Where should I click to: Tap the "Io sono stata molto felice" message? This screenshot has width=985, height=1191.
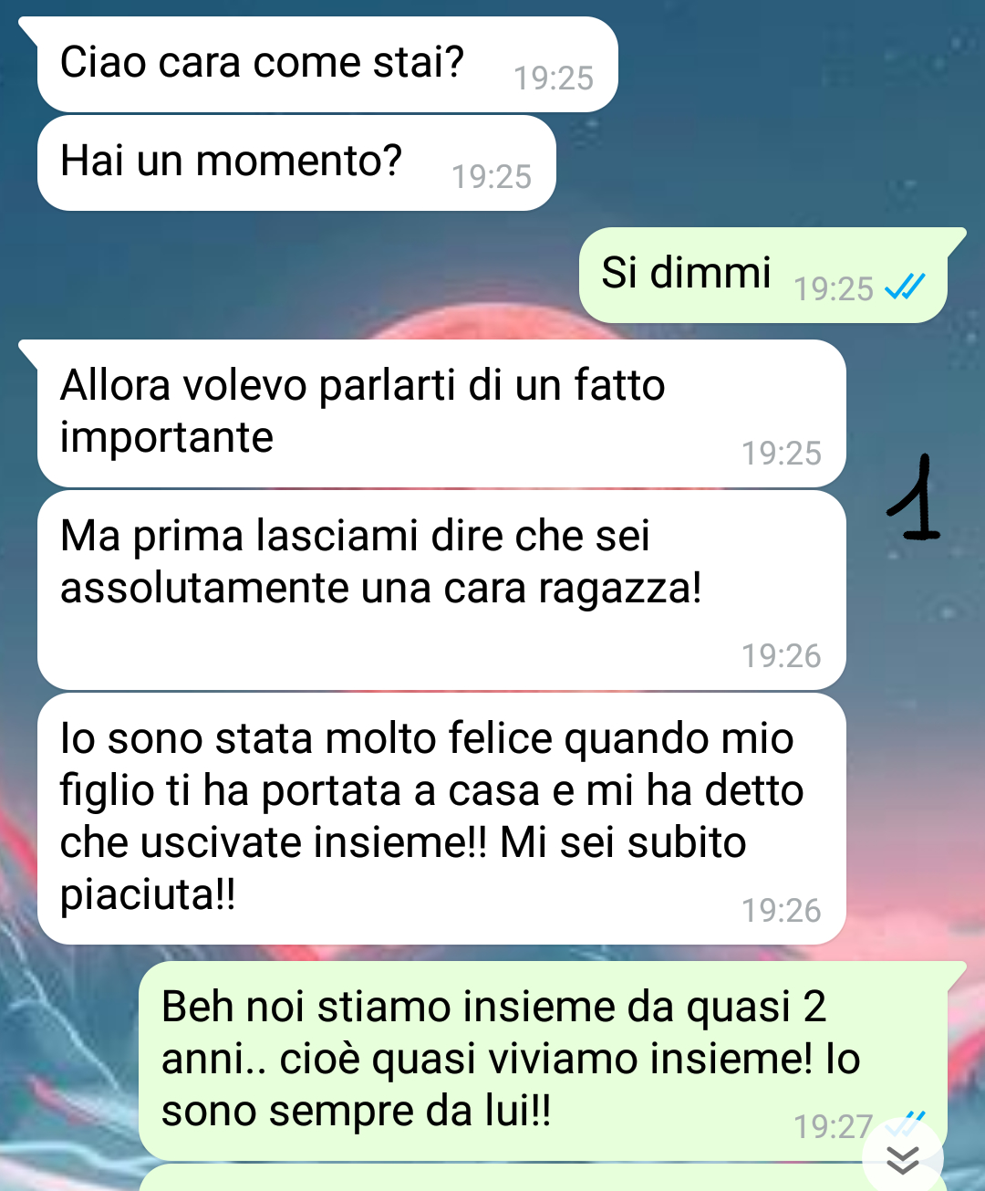(441, 819)
